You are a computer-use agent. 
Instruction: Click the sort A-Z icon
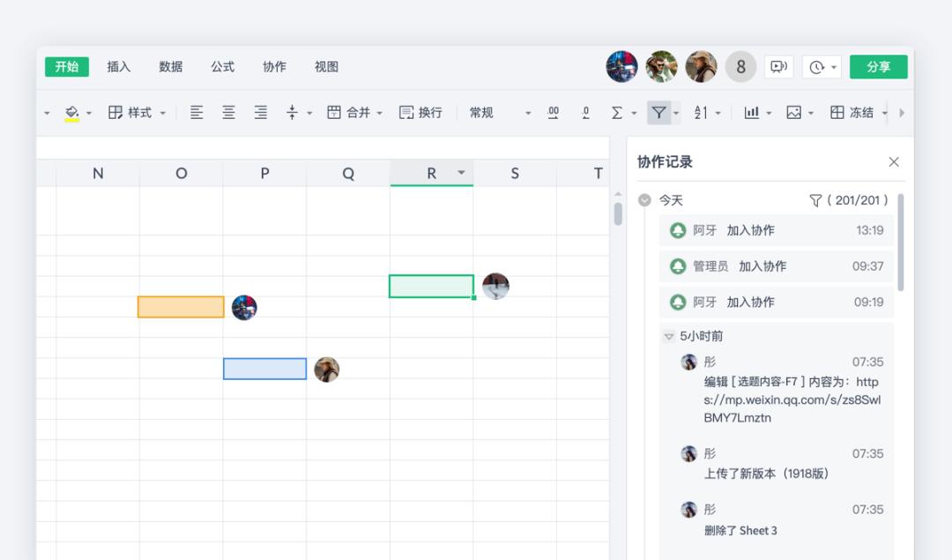(702, 112)
